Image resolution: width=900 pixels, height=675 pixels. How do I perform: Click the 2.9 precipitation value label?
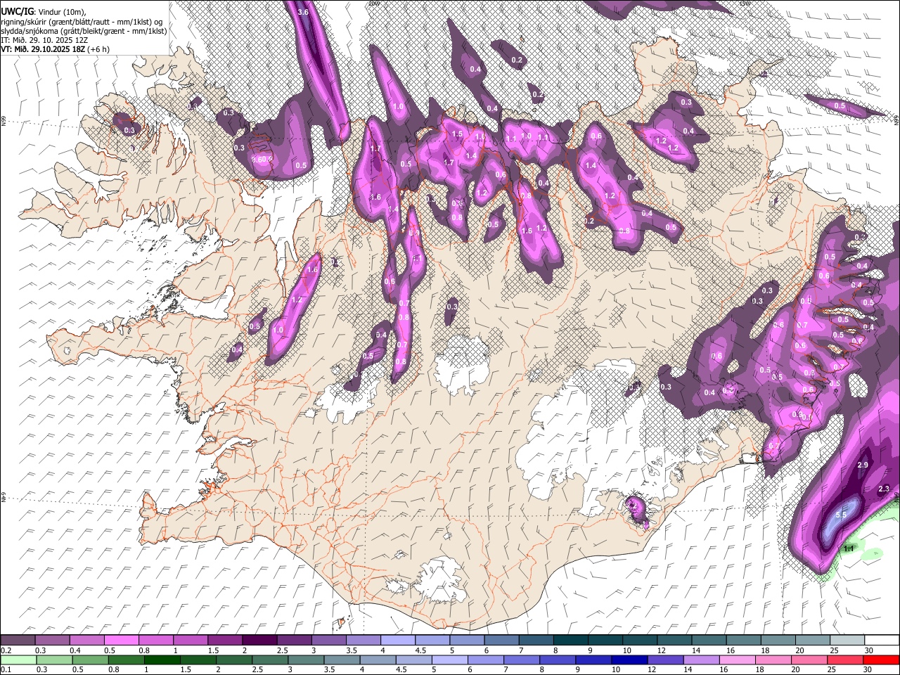tap(863, 465)
